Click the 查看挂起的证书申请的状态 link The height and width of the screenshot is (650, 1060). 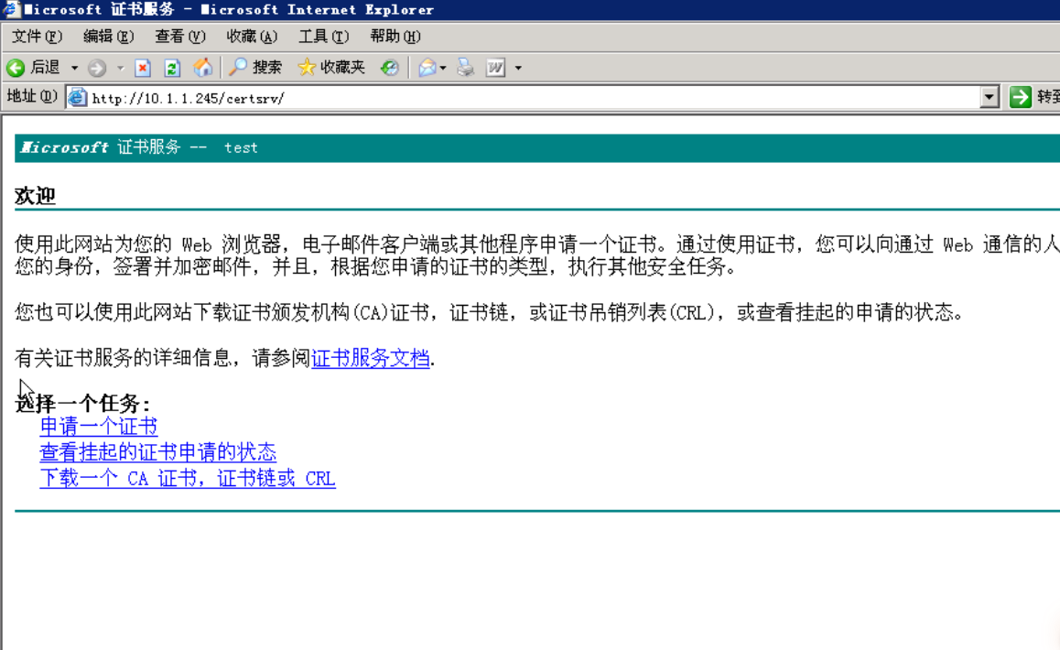[x=158, y=452]
